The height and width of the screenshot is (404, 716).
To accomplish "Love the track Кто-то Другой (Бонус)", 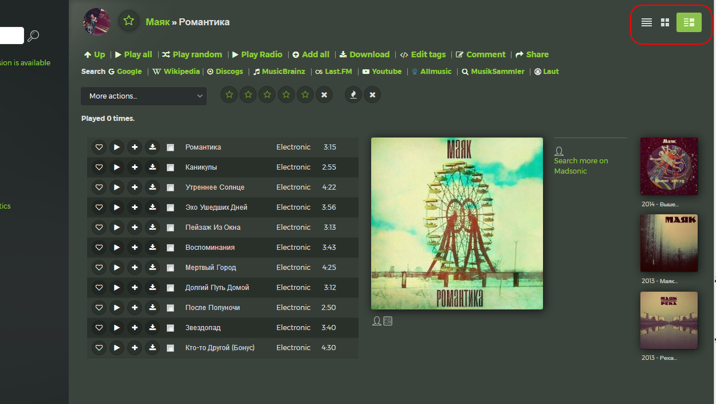I will 99,348.
